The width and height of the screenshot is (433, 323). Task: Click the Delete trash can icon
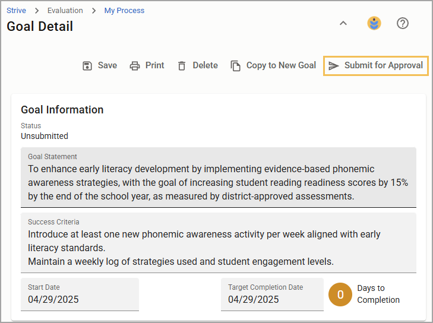(x=182, y=66)
